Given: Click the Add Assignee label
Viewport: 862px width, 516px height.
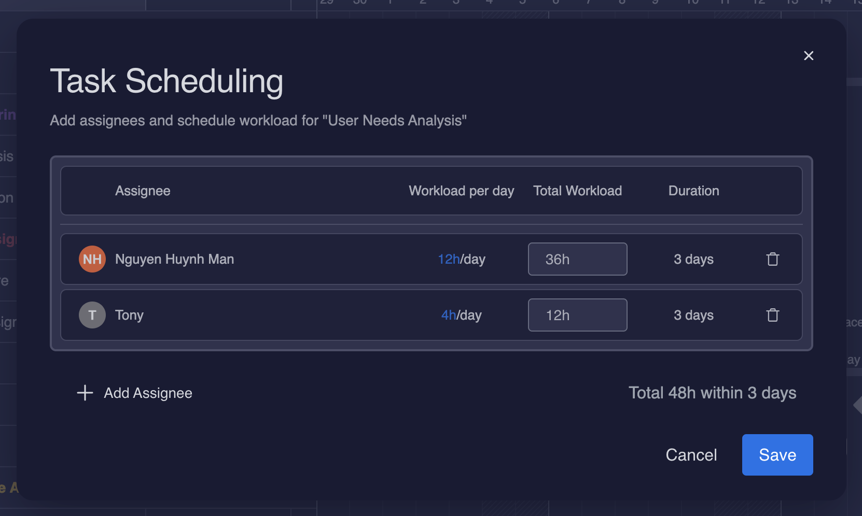Looking at the screenshot, I should (148, 393).
